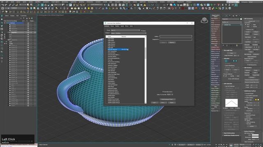Open the Customize menu in menu bar
The height and width of the screenshot is (147, 263).
point(73,2)
